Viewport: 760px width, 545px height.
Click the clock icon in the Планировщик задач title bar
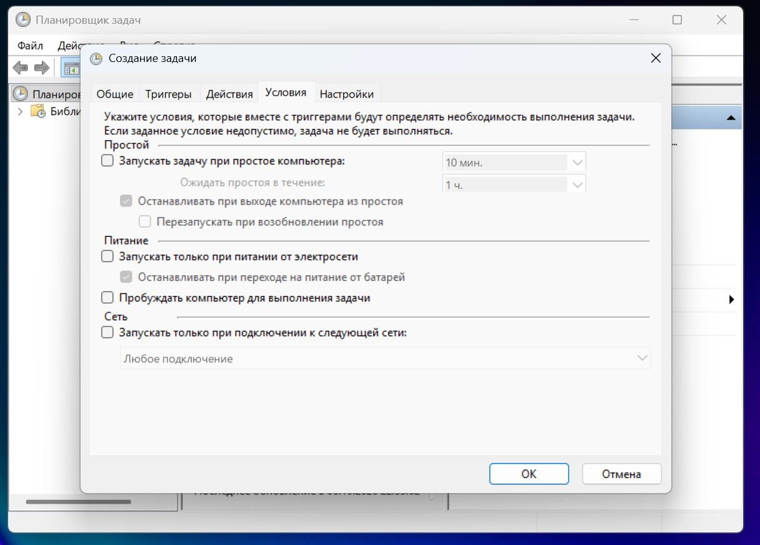[x=22, y=20]
